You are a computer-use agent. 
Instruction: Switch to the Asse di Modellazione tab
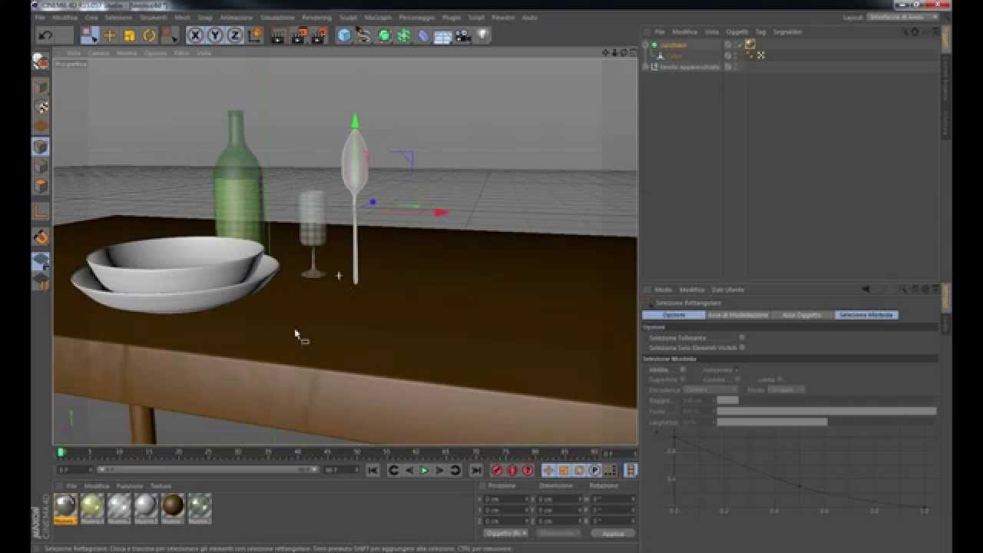[x=737, y=315]
